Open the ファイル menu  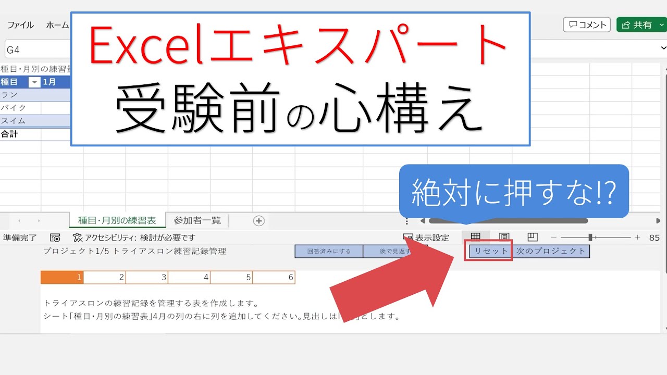click(x=20, y=25)
